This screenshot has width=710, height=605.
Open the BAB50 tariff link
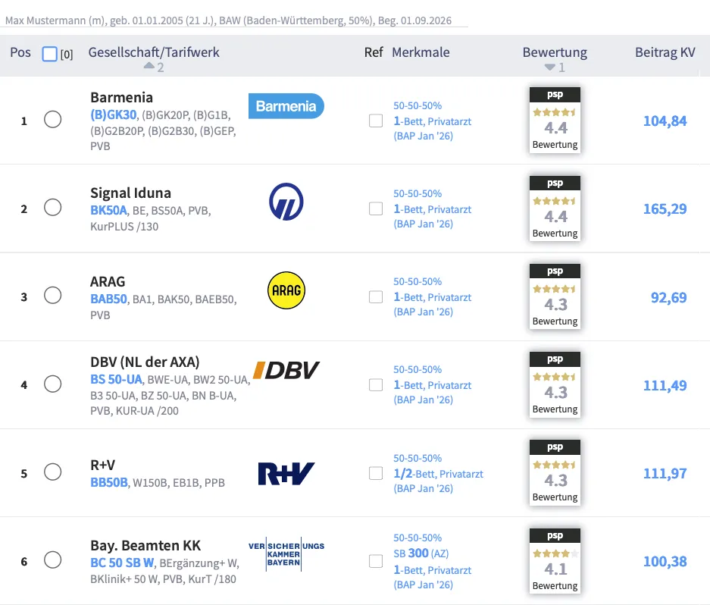click(x=108, y=299)
